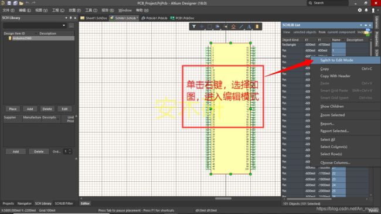
Task: Select the place pin tool icon
Action: coord(226,26)
